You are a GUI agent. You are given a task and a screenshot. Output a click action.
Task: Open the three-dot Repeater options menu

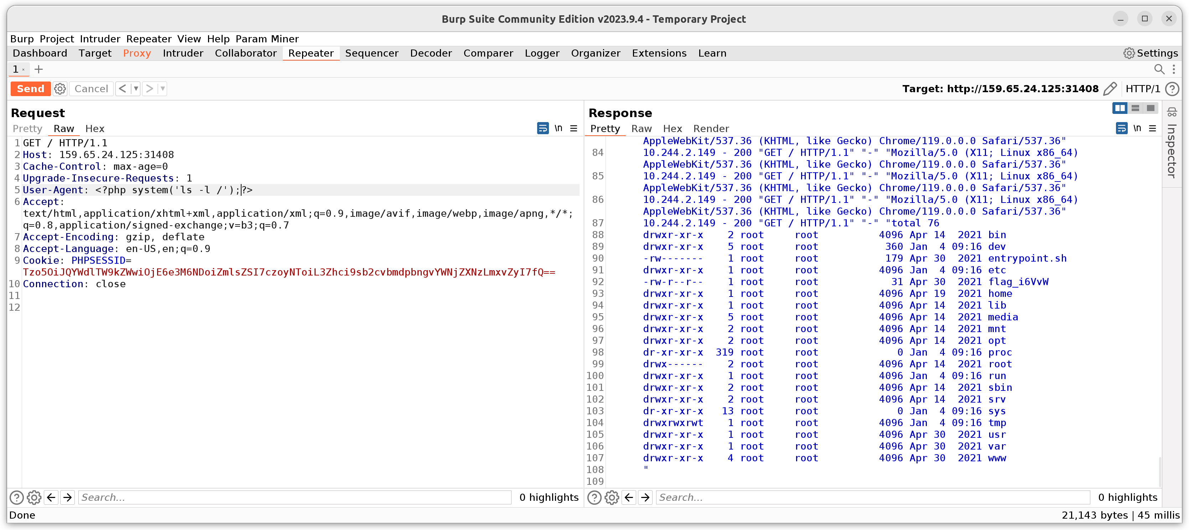tap(1174, 69)
